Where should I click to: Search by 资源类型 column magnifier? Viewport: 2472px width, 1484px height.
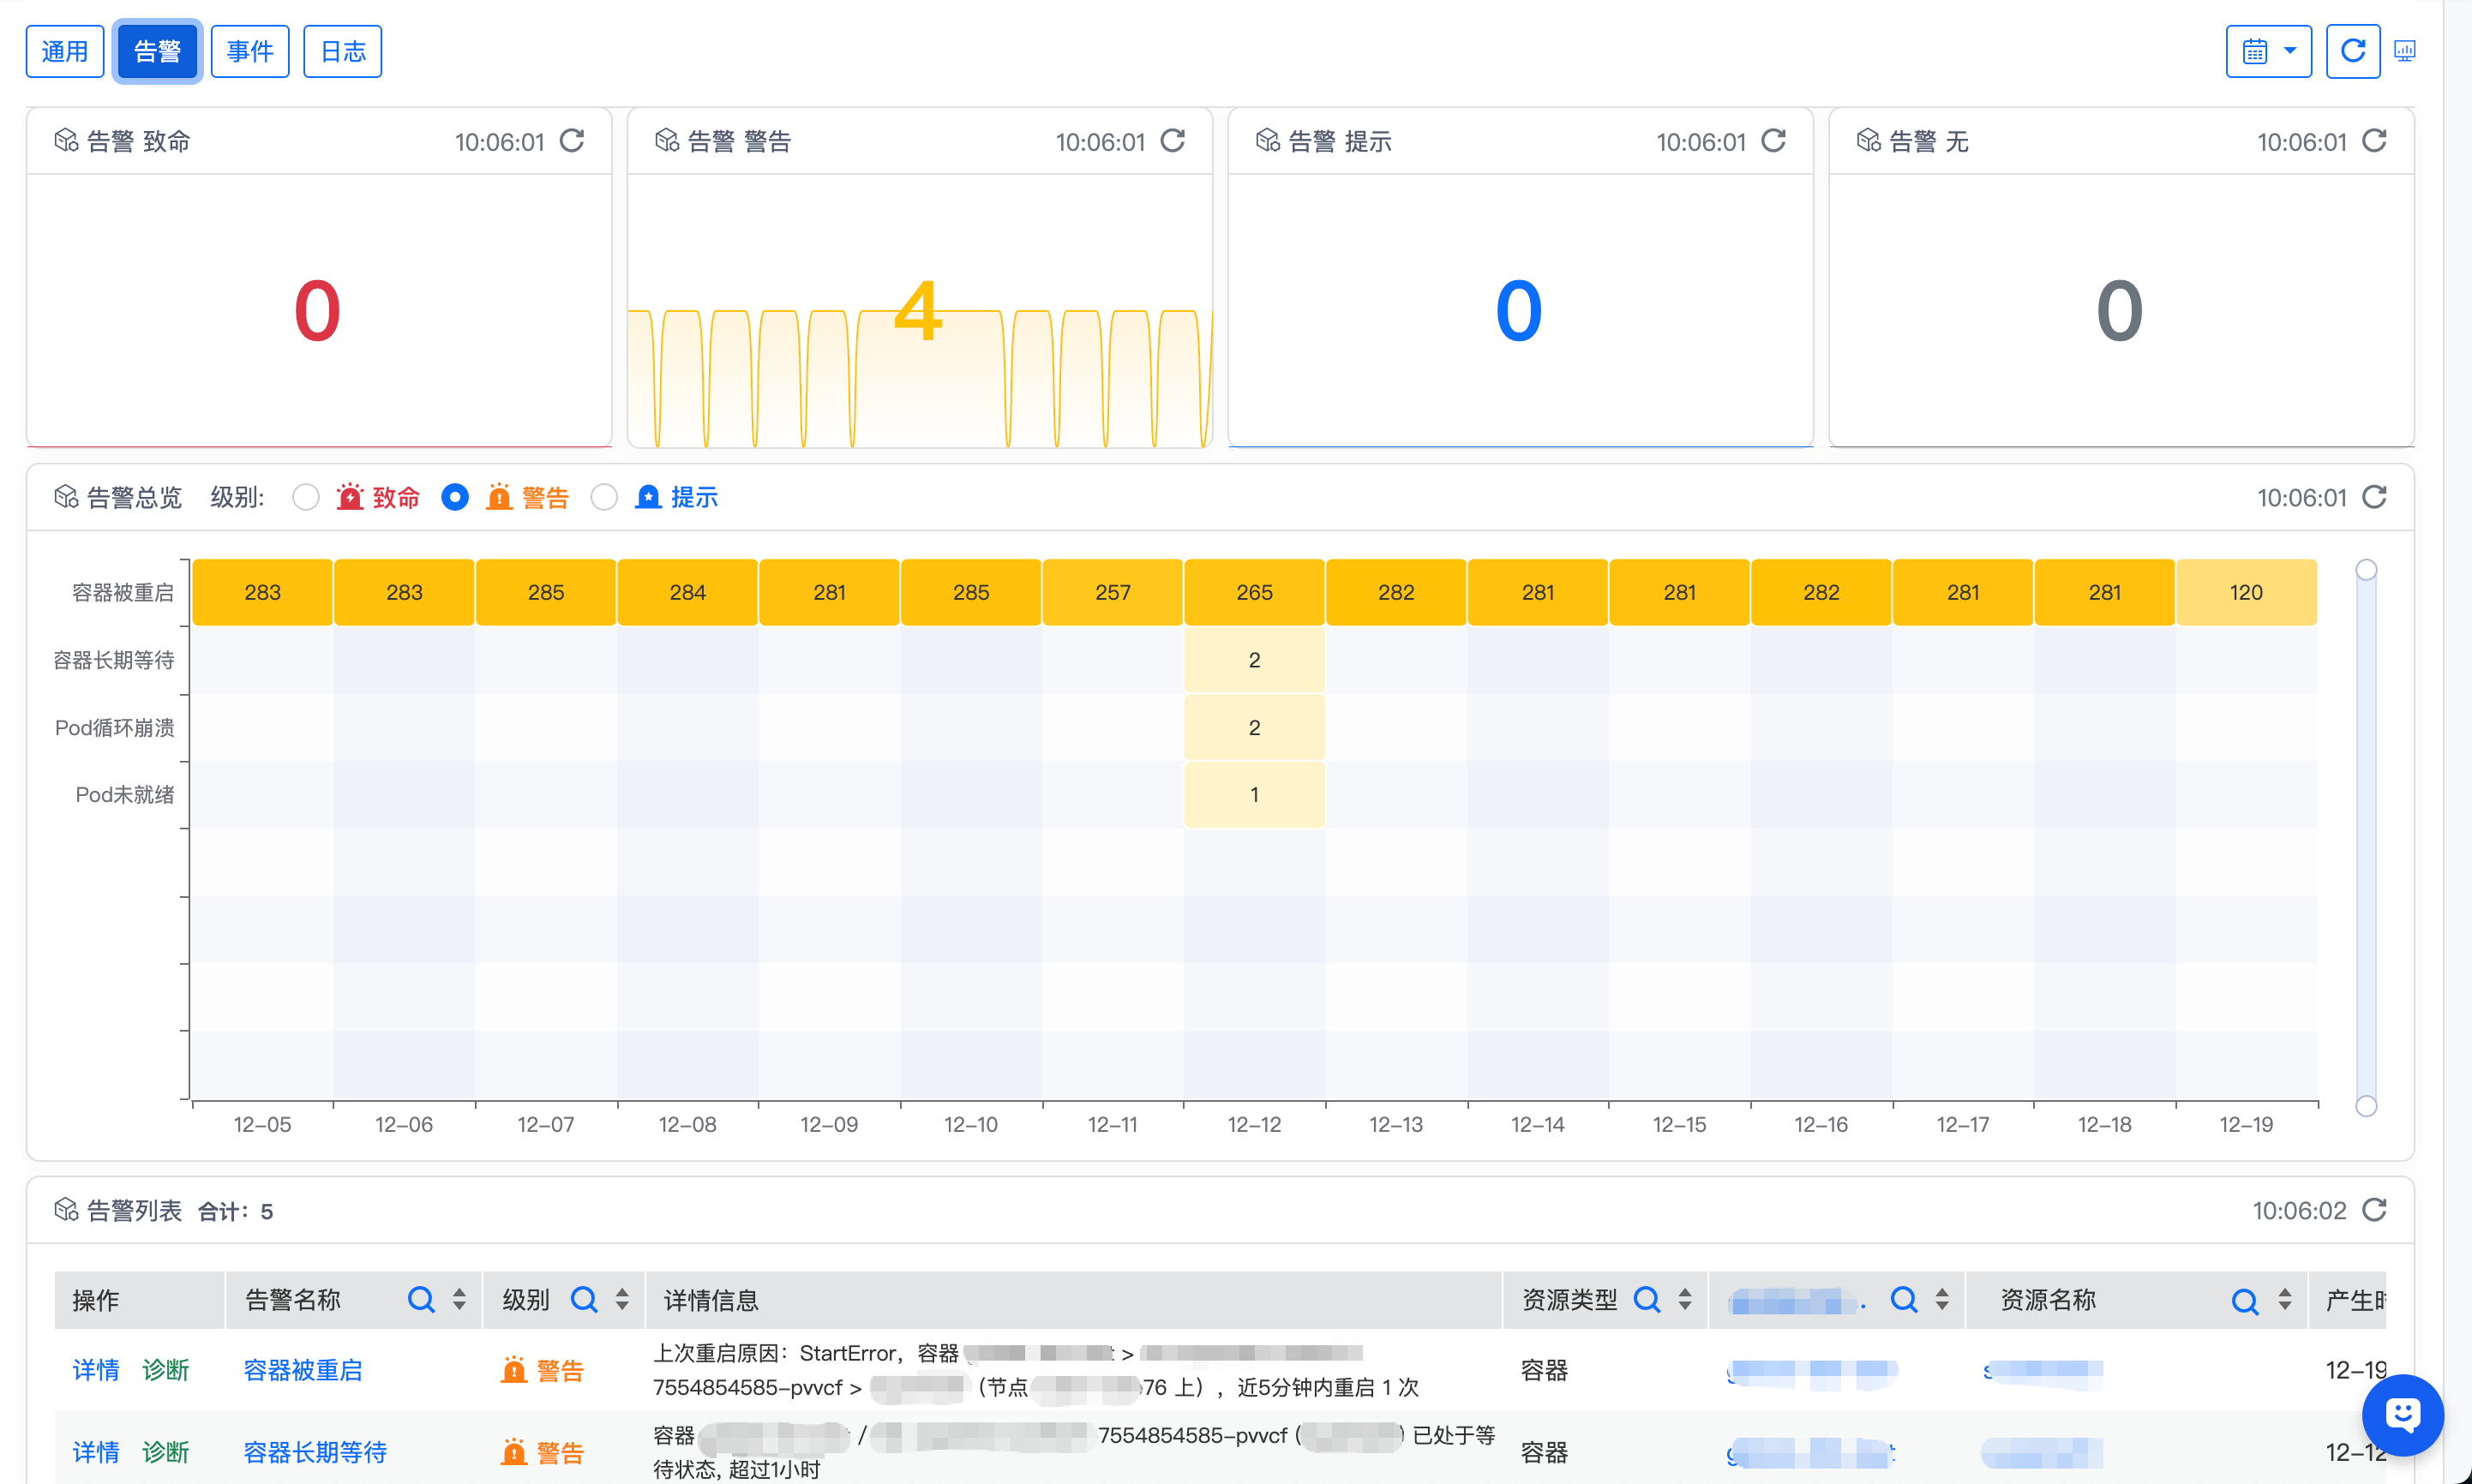[1647, 1299]
